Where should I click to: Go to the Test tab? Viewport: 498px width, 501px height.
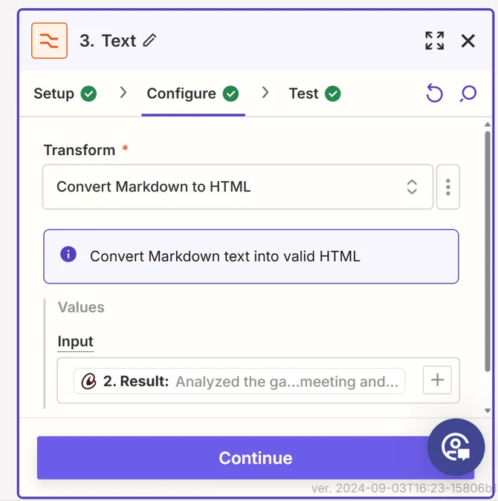click(314, 94)
